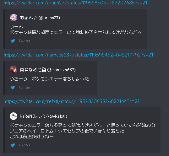The height and width of the screenshot is (156, 169).
Task: Click tweet text about ソニアのヘイ！ロトム
Action: click(x=67, y=131)
